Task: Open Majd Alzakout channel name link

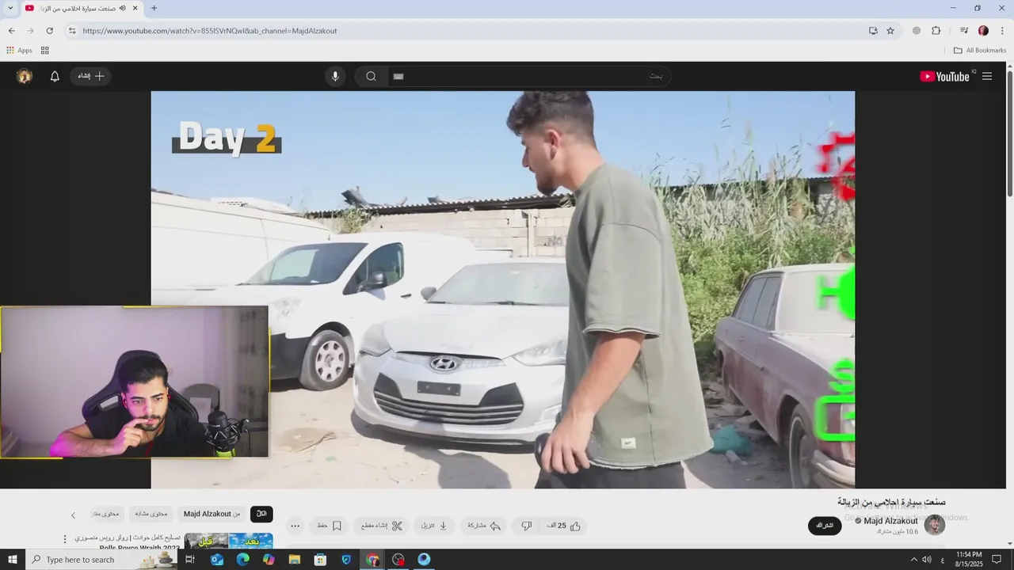Action: (x=890, y=521)
